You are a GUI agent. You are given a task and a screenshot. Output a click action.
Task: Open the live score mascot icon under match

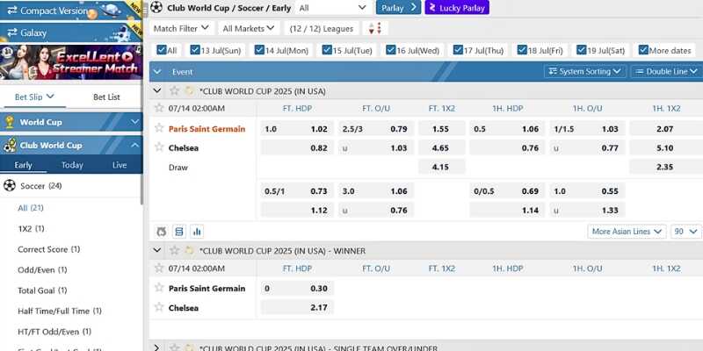click(x=162, y=232)
